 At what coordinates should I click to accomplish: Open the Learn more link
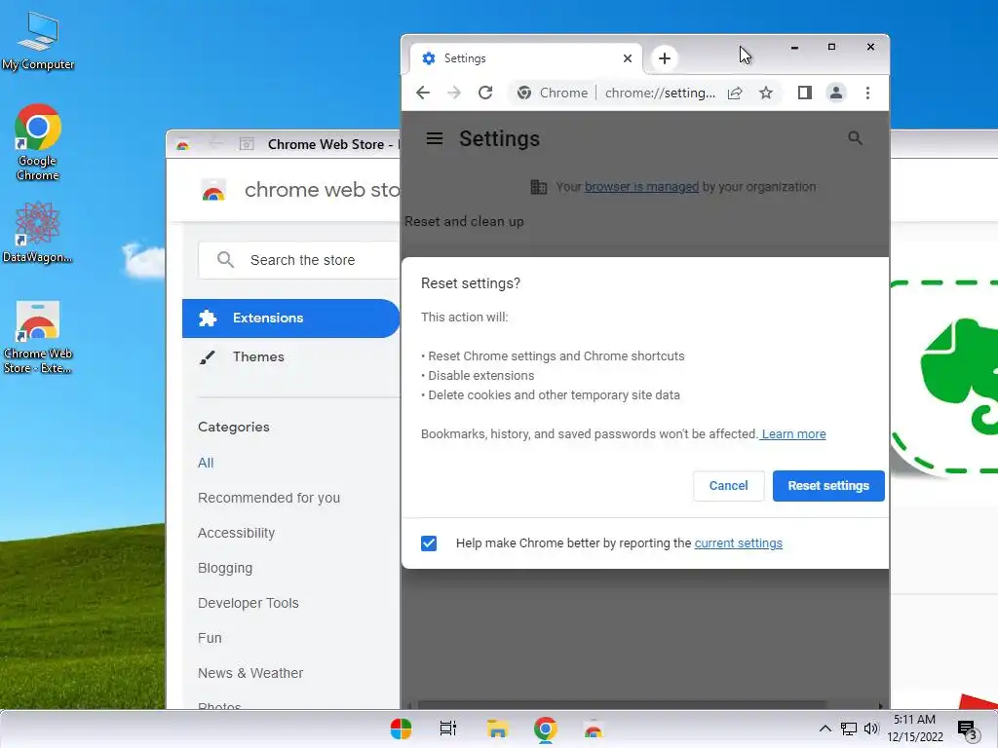click(793, 433)
